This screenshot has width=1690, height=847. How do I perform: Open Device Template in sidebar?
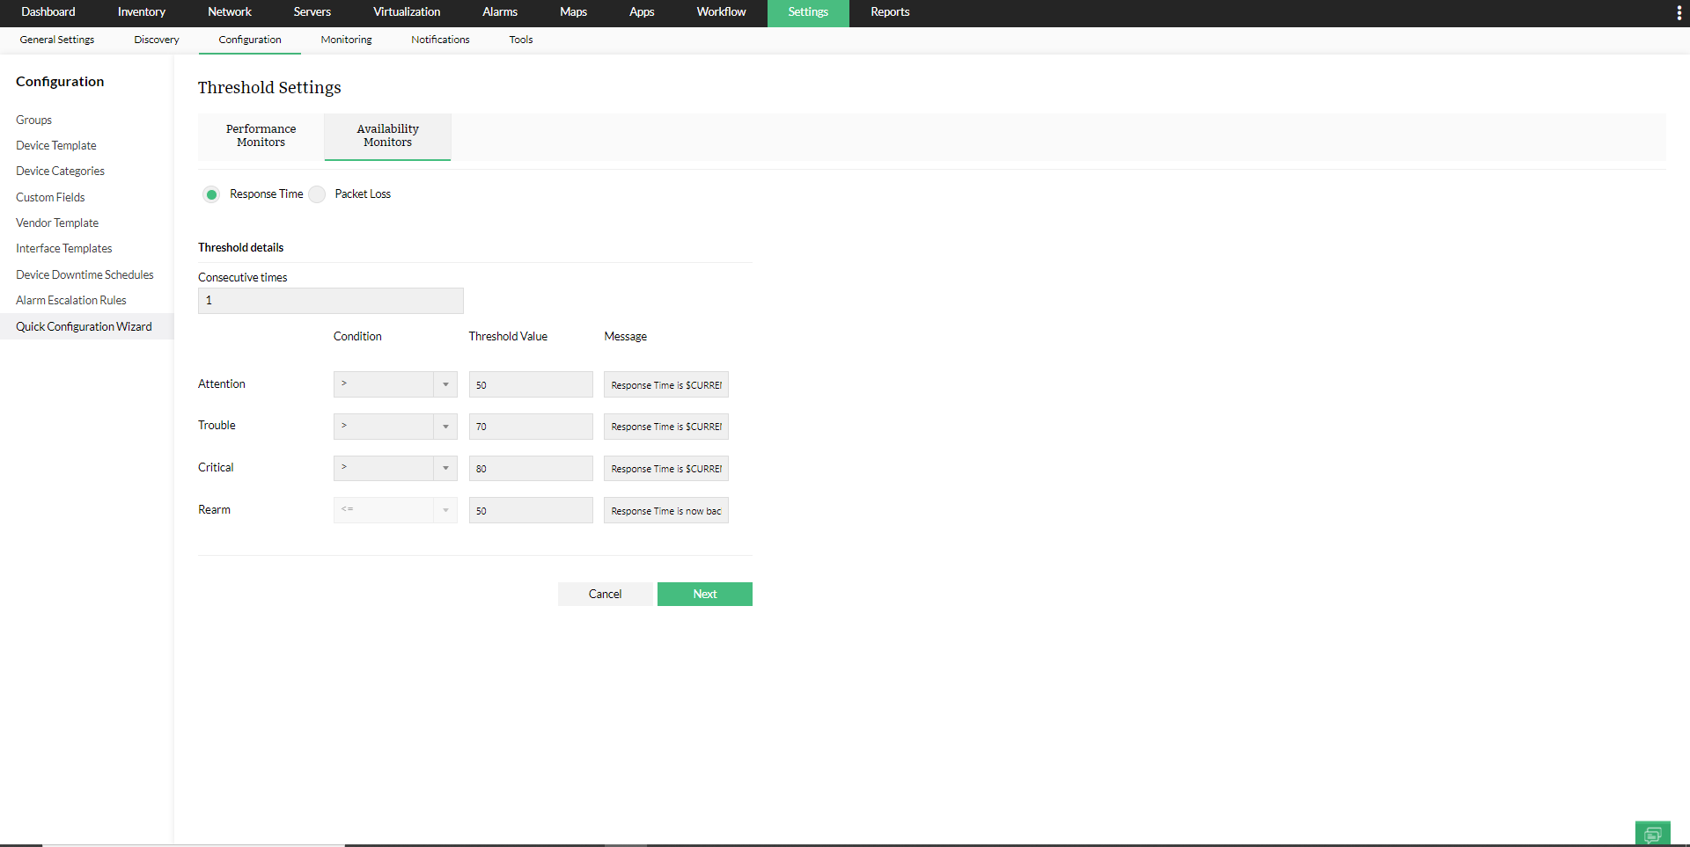[56, 146]
